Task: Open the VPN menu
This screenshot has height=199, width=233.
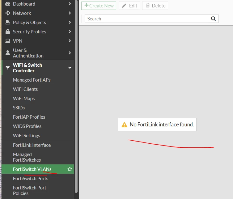Action: [38, 41]
